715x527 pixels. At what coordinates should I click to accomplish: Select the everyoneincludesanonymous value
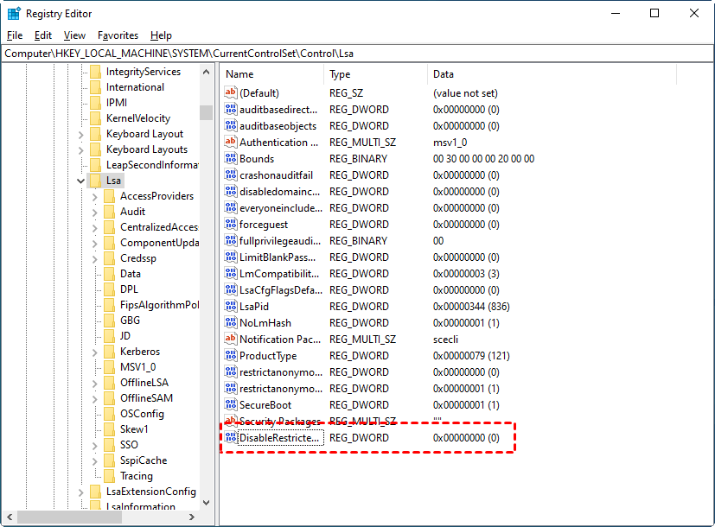[281, 207]
